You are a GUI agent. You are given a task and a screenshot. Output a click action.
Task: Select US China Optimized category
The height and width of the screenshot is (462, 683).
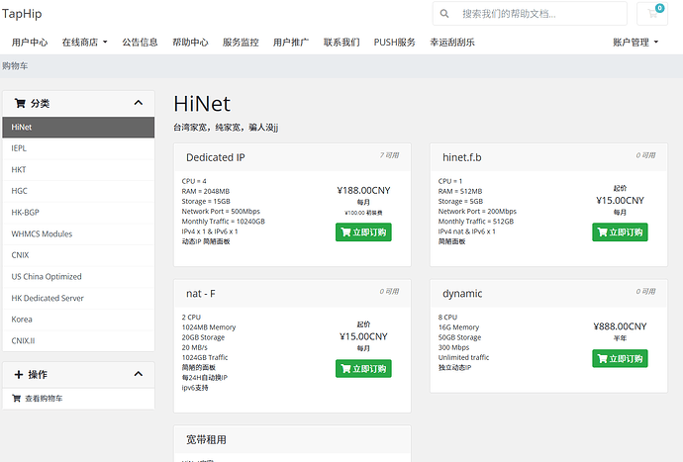pyautogui.click(x=78, y=276)
